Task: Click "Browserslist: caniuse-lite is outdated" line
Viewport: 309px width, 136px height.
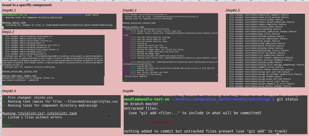Action: [29, 78]
